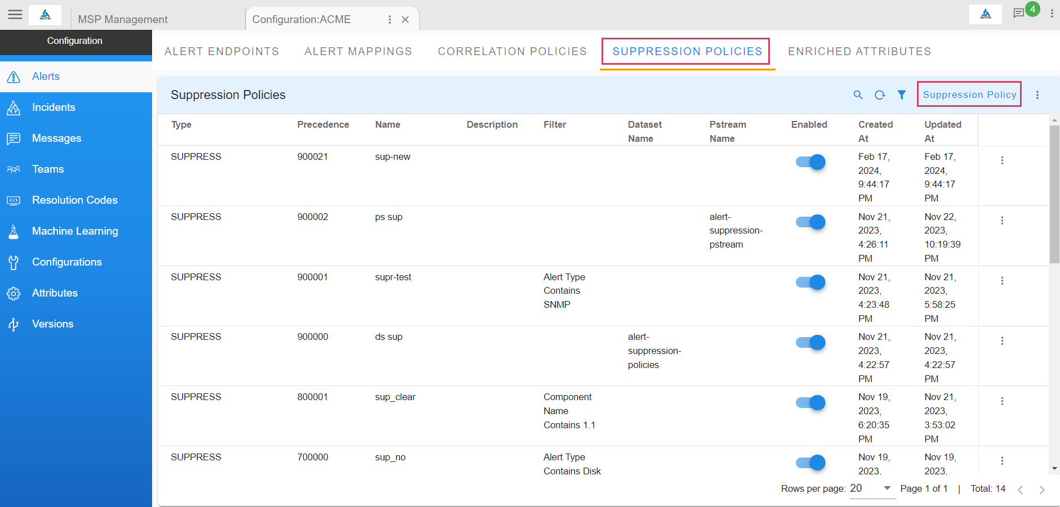Image resolution: width=1060 pixels, height=507 pixels.
Task: Open the filter icon for policies
Action: point(902,95)
